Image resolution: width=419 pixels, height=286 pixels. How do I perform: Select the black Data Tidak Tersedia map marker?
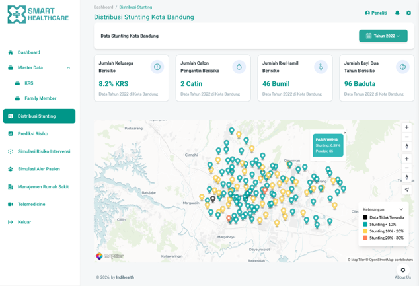(213, 199)
